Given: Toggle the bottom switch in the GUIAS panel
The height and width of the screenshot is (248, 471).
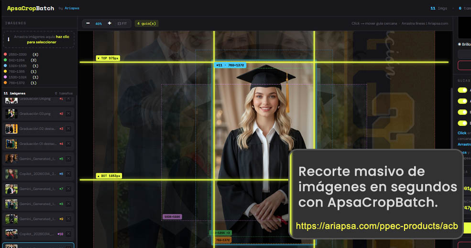Looking at the screenshot, I should point(462,123).
